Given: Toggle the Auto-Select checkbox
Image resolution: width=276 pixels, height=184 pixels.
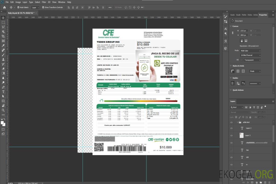Looking at the screenshot, I should [x=18, y=7].
